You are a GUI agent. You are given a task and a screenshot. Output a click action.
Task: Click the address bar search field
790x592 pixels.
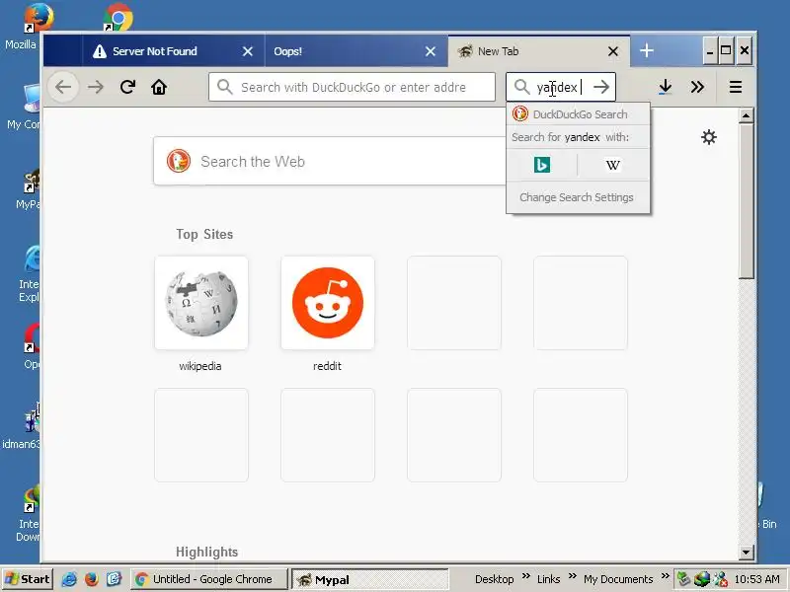353,87
